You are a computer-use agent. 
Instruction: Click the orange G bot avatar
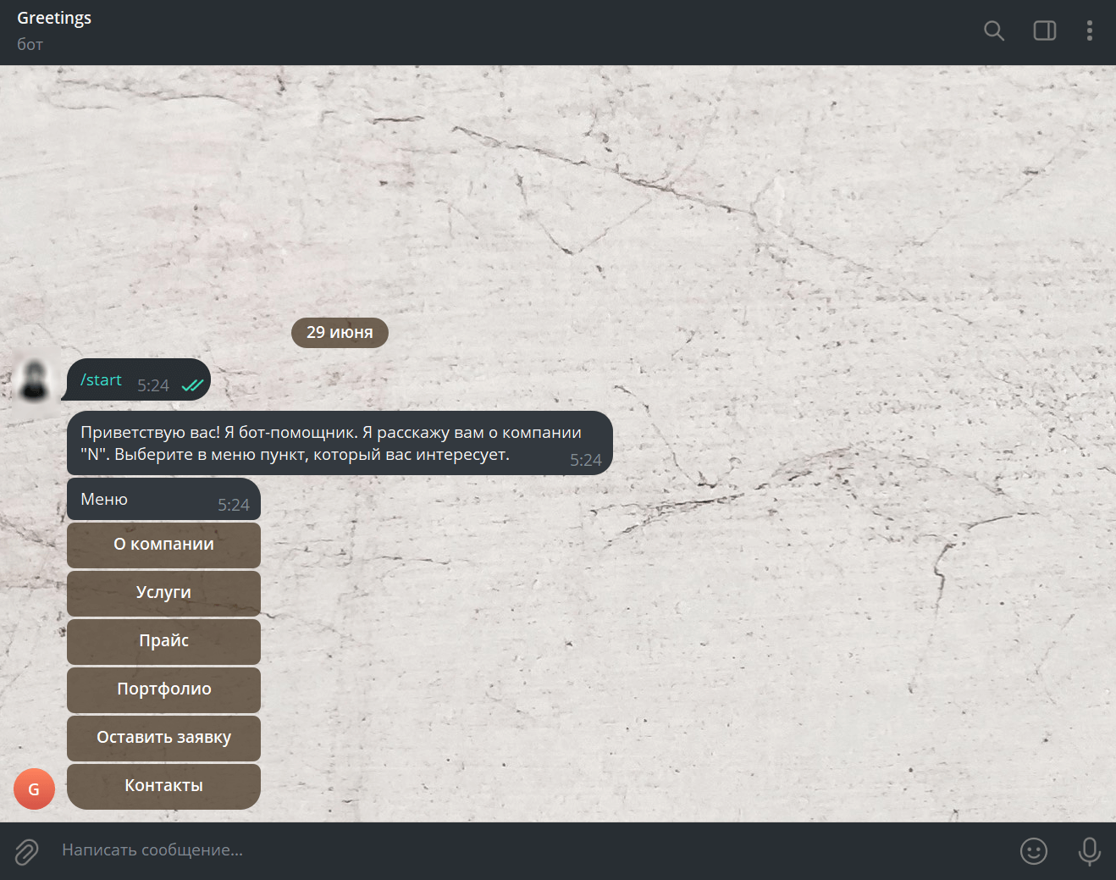tap(34, 789)
